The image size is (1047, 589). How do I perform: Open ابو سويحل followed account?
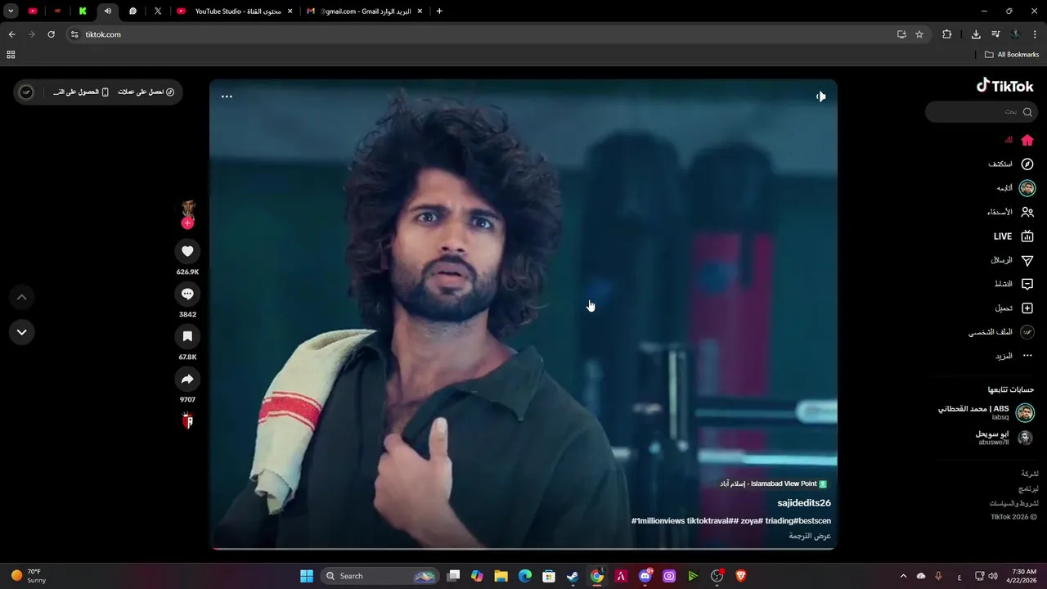tap(1004, 438)
